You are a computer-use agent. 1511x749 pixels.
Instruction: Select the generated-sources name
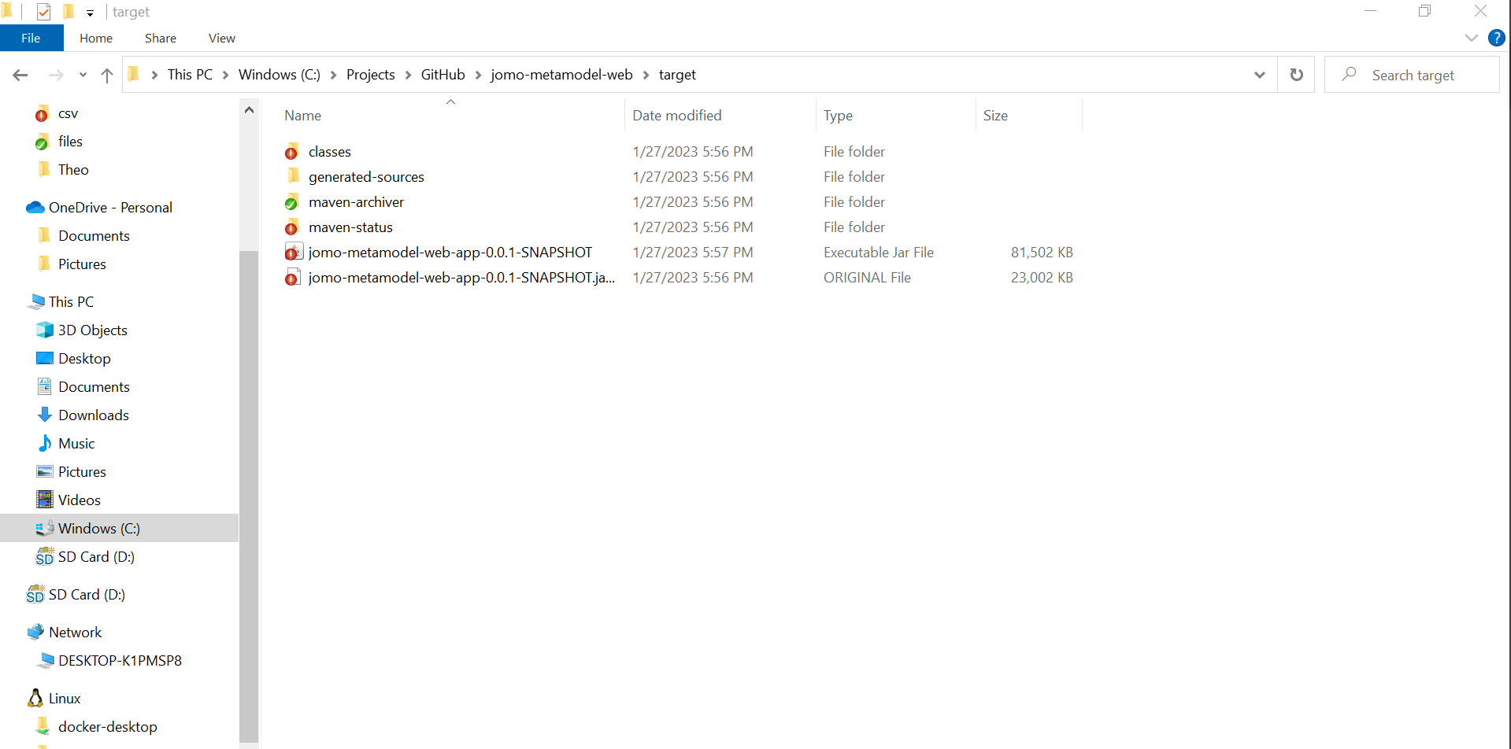pos(366,177)
